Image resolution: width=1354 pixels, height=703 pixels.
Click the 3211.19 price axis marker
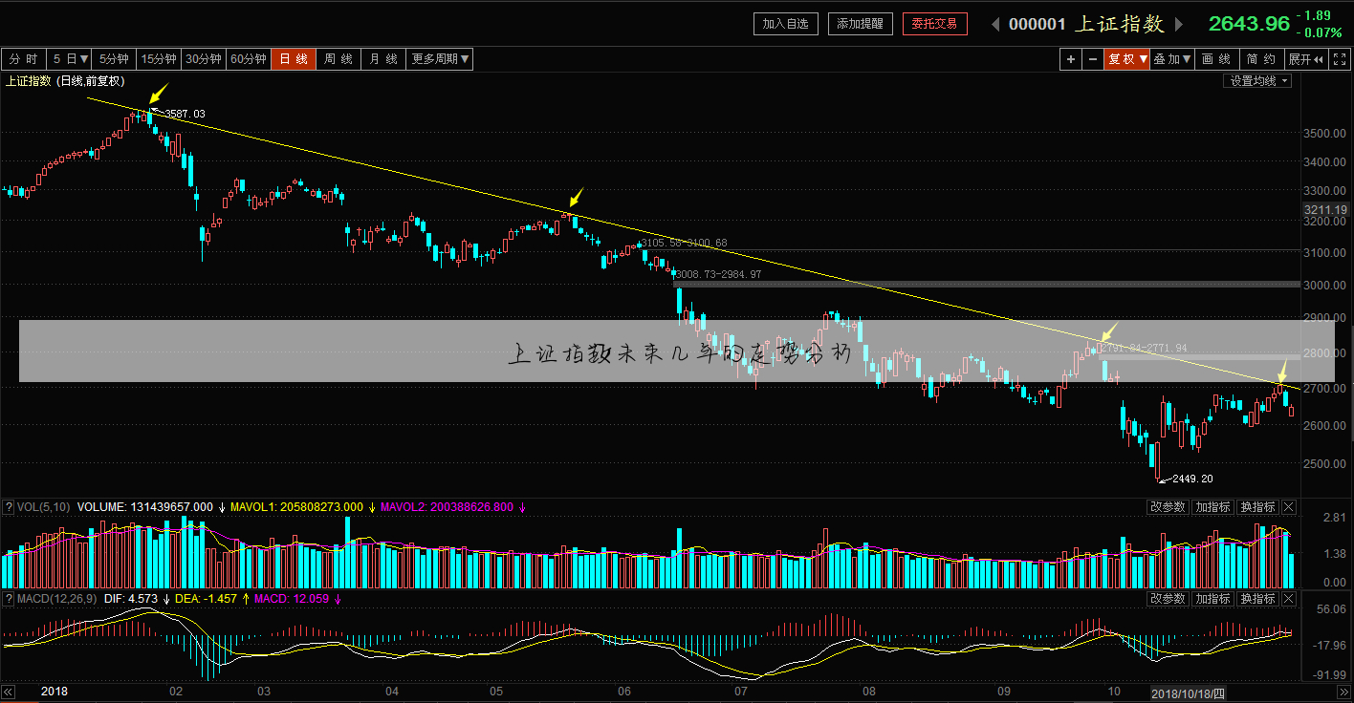(1325, 209)
